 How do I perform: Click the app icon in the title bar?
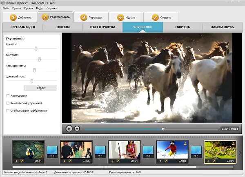pyautogui.click(x=3, y=3)
